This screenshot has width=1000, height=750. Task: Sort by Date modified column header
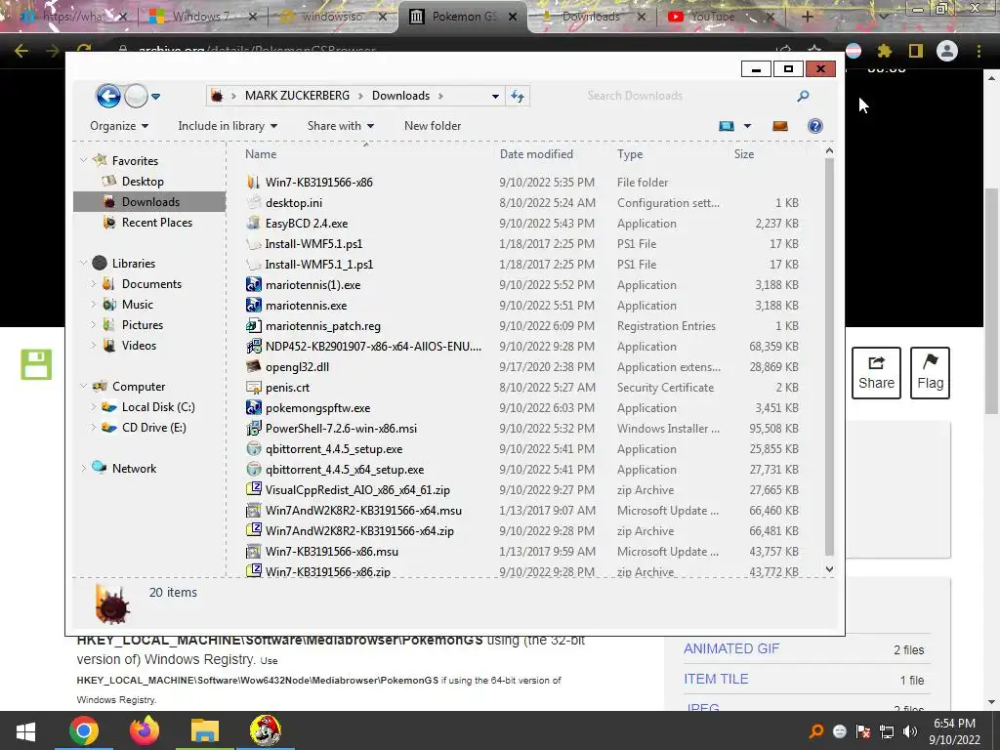coord(536,153)
